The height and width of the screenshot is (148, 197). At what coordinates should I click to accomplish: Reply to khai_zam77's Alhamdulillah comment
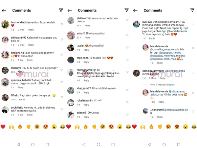[x=86, y=92]
